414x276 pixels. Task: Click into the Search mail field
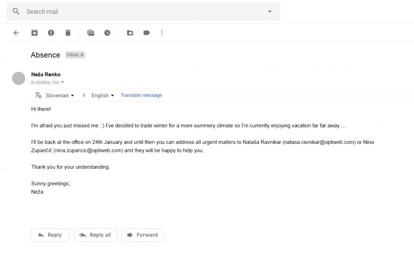coord(141,11)
